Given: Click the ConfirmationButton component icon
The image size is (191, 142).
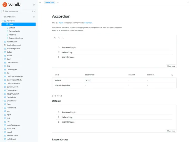Looking at the screenshot, I should (x=5, y=77).
